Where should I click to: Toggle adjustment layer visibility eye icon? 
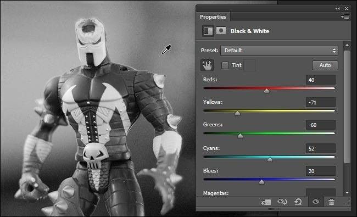pyautogui.click(x=316, y=202)
